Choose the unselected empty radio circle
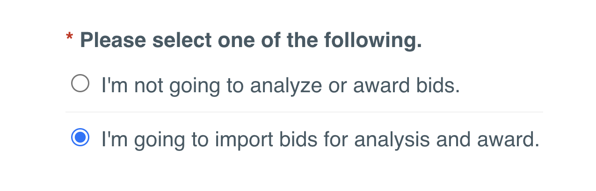The image size is (596, 191). point(80,84)
